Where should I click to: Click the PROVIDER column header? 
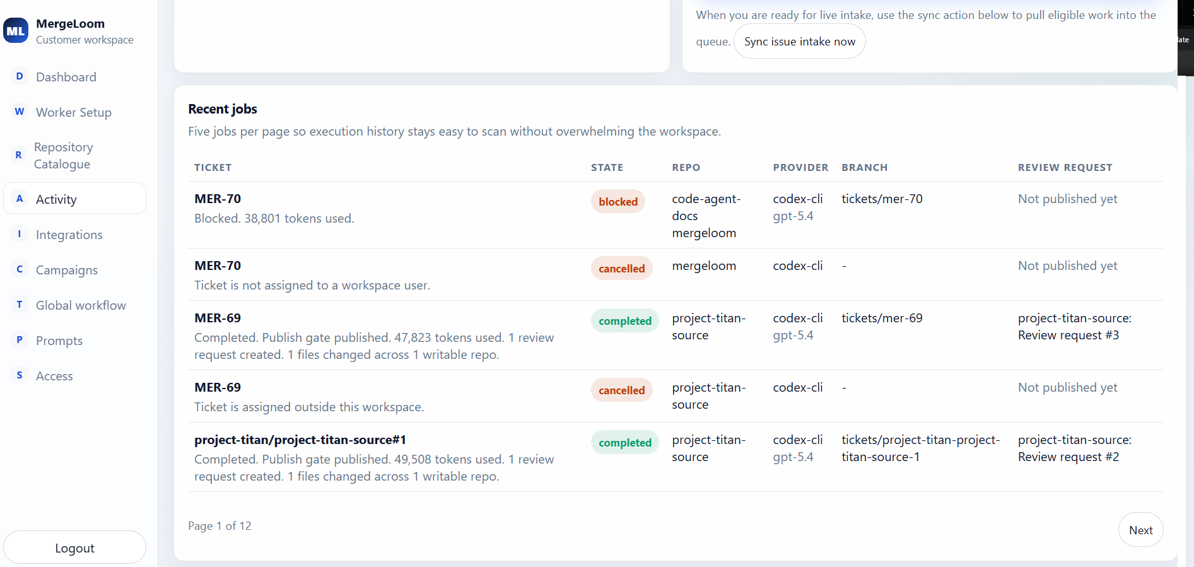[x=800, y=167]
